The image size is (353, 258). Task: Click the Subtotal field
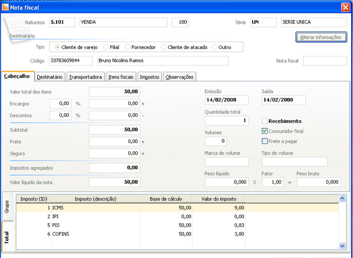(114, 130)
